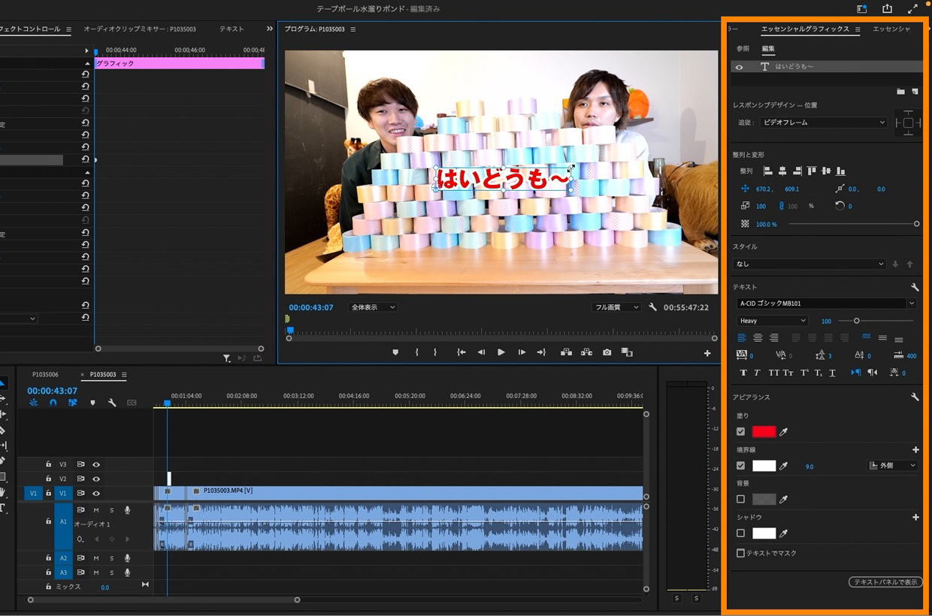Toggle all caps text style
The height and width of the screenshot is (616, 932).
773,373
